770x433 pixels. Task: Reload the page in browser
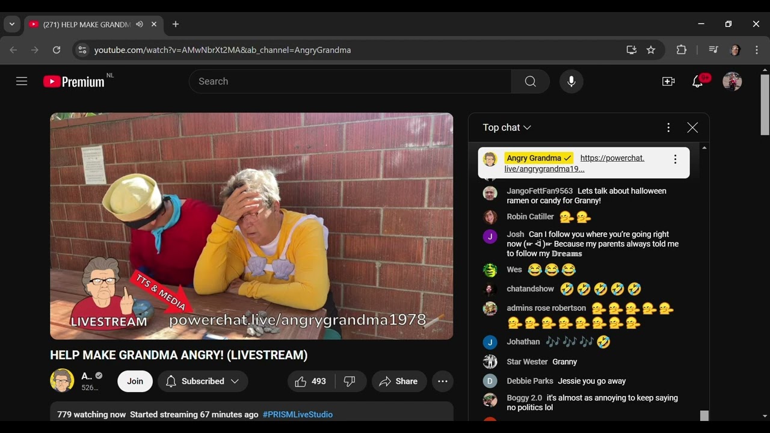[57, 50]
